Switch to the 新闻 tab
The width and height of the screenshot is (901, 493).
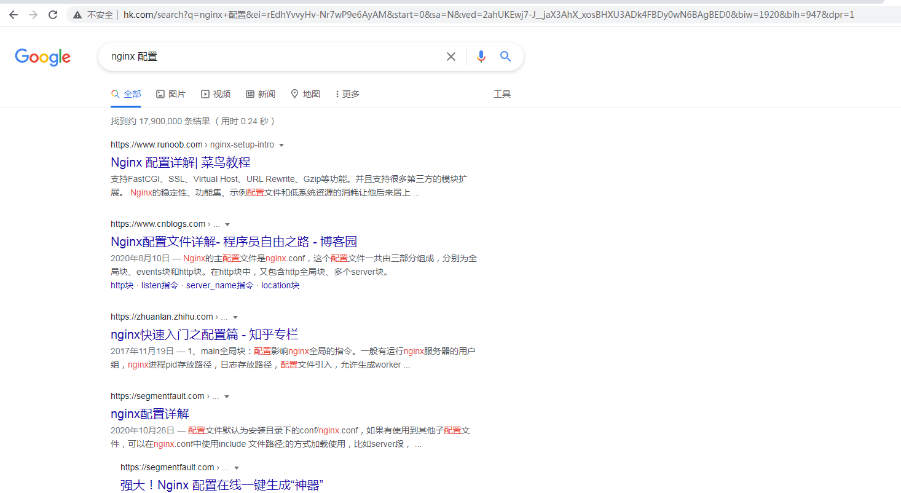tap(261, 94)
